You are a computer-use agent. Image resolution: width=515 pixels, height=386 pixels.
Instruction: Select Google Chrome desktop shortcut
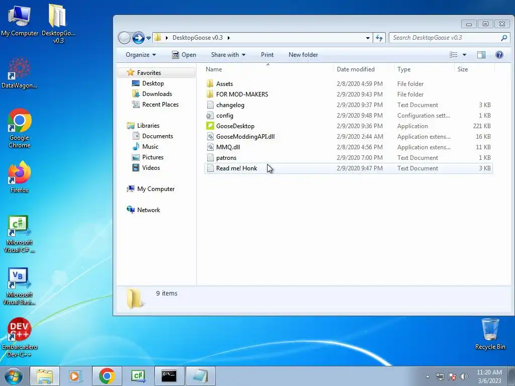[20, 128]
